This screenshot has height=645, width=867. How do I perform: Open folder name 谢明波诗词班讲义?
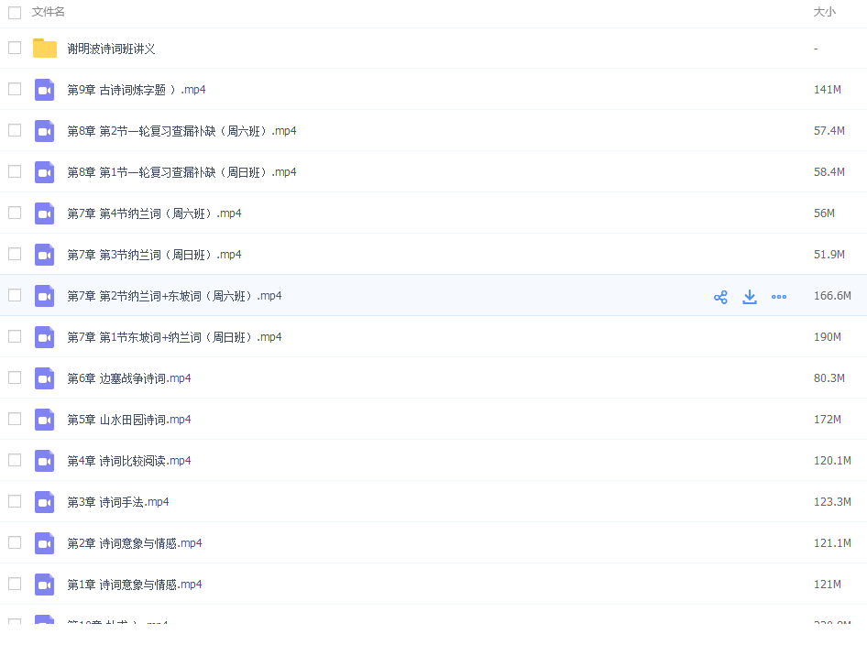click(111, 49)
